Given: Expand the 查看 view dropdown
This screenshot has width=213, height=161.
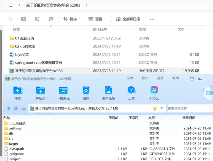Looking at the screenshot, I should (x=97, y=19).
